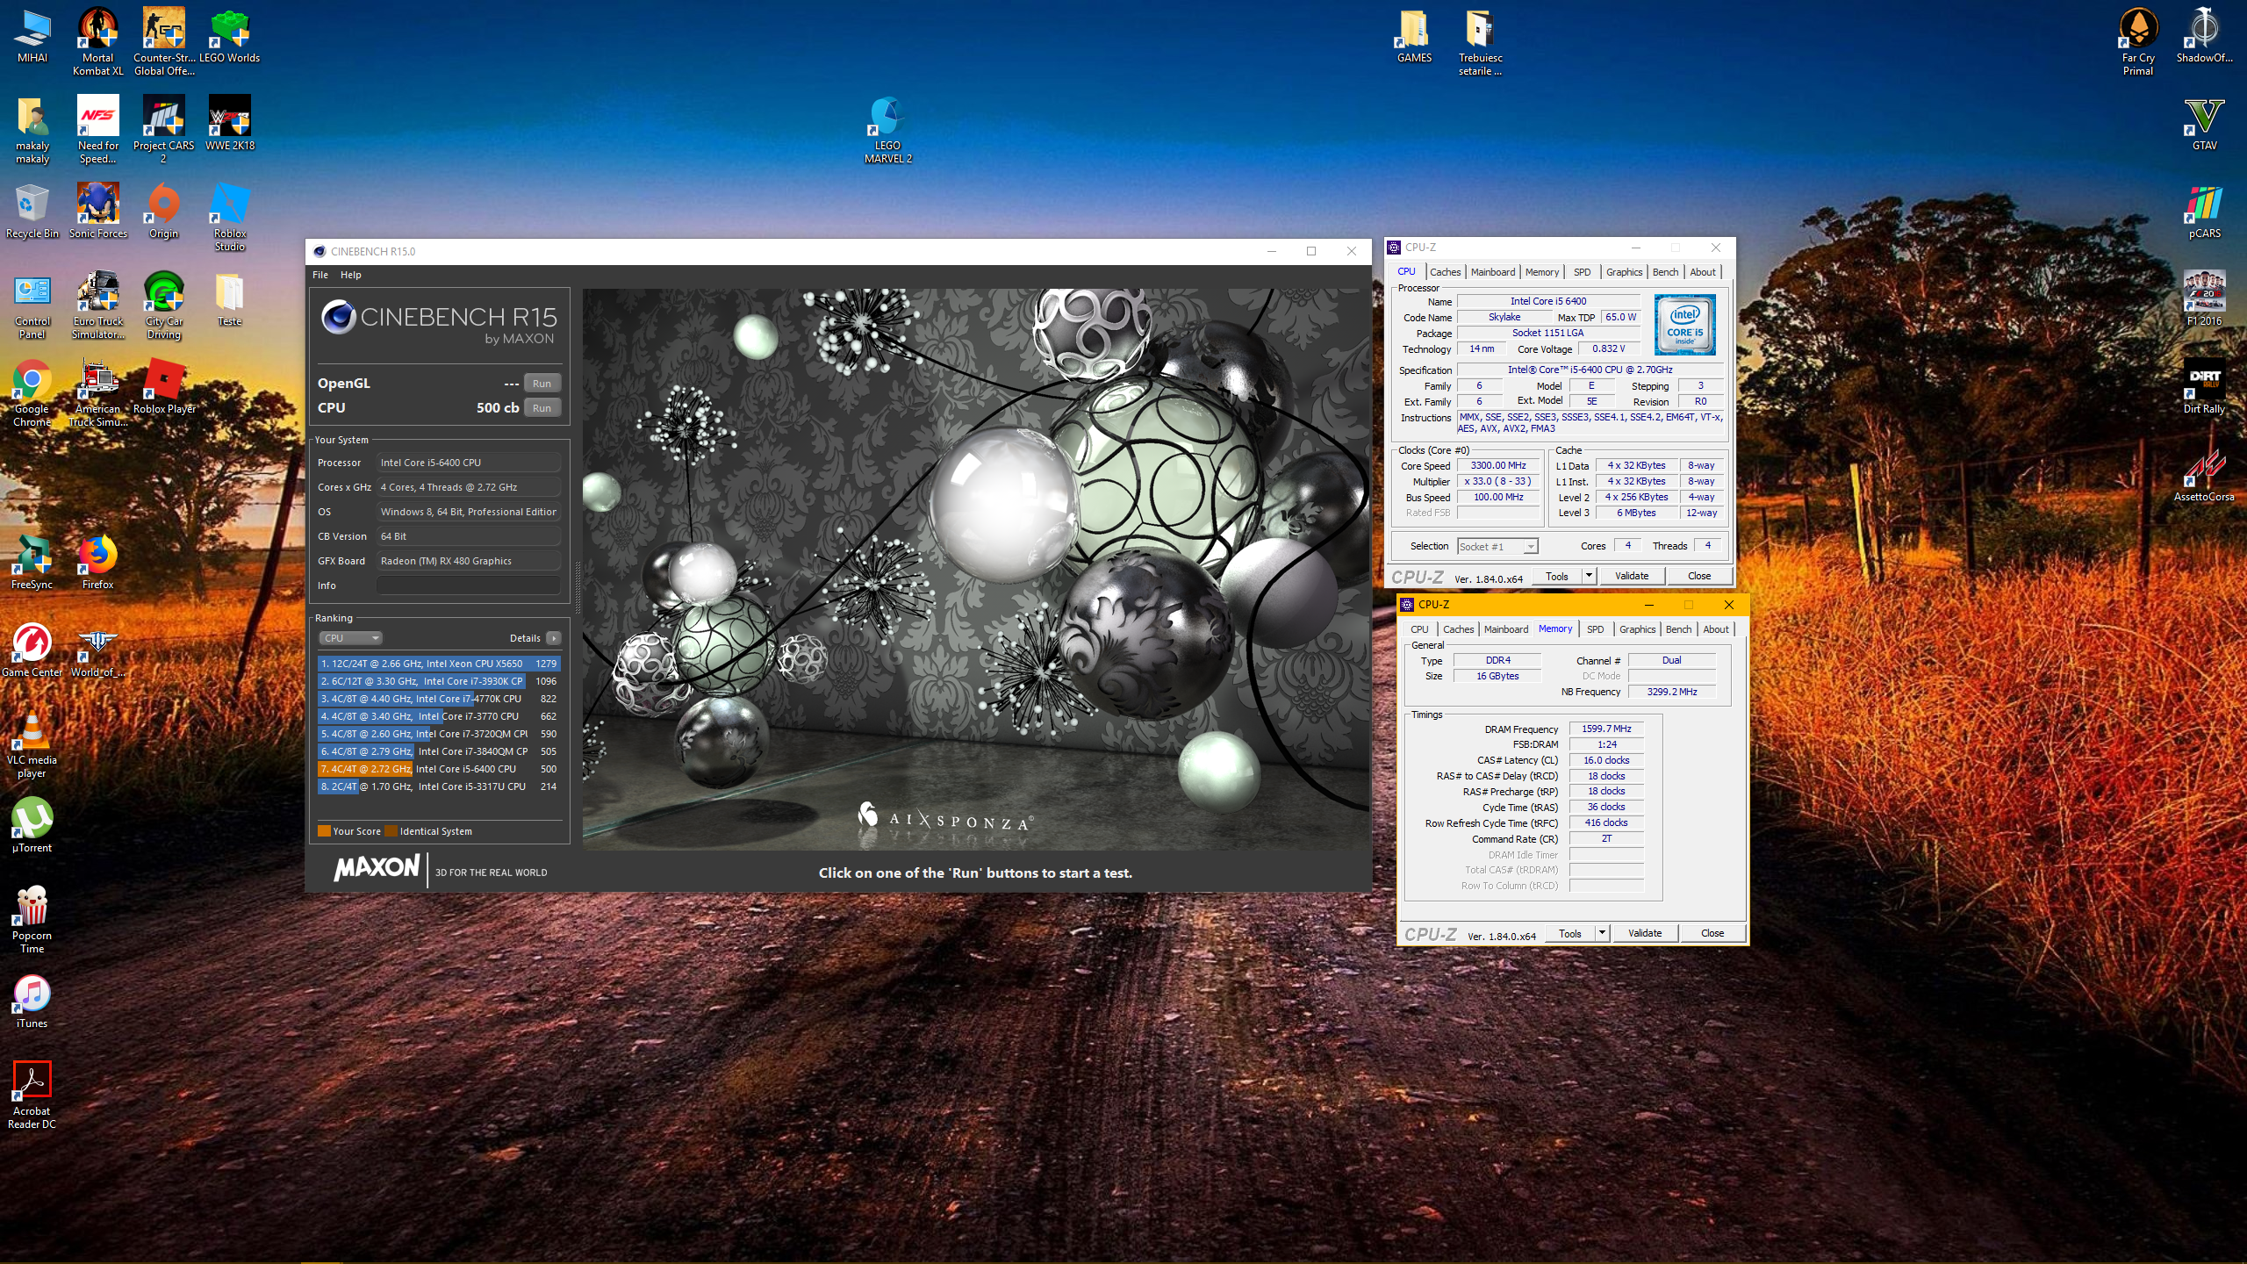
Task: Open Control Panel shortcut
Action: (32, 305)
